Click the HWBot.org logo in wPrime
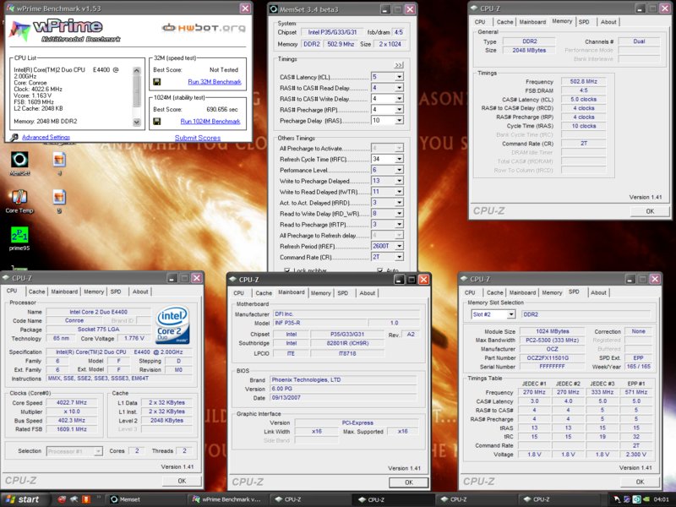The image size is (676, 507). [x=204, y=28]
